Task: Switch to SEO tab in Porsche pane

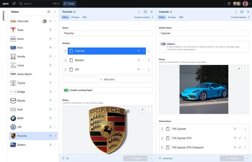Action: [x=84, y=17]
